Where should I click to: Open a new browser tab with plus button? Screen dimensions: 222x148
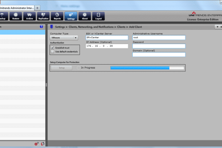[x=37, y=8]
